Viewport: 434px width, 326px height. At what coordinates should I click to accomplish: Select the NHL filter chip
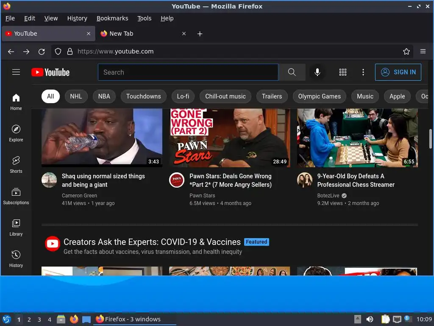click(x=76, y=96)
